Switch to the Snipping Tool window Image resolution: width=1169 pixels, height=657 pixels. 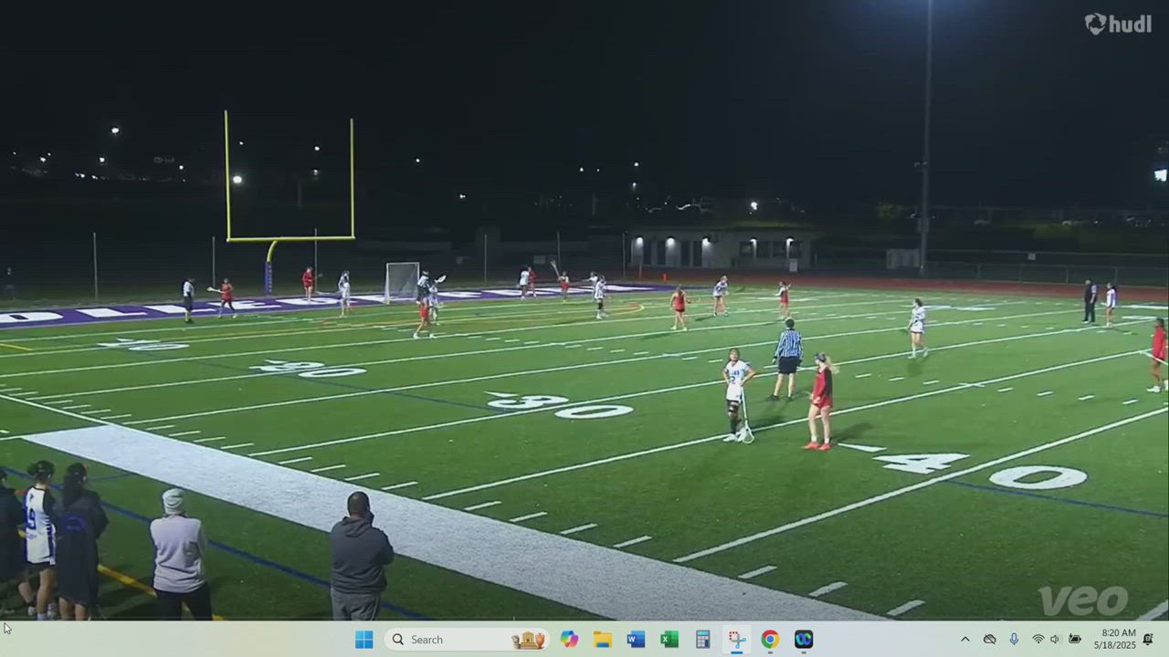[x=736, y=640]
